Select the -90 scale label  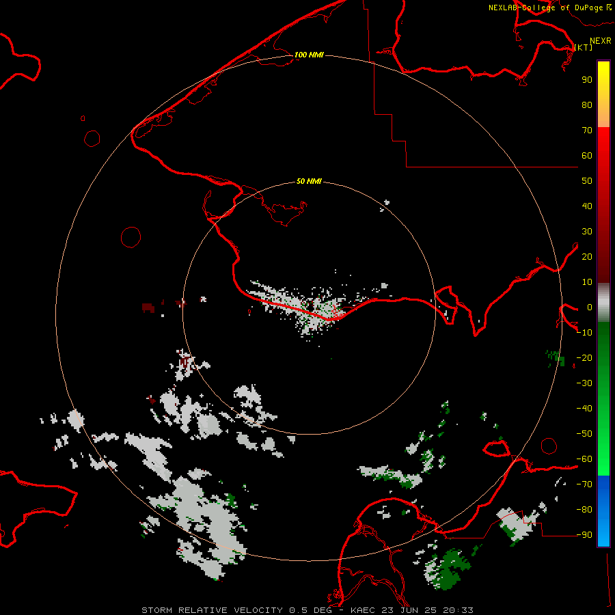click(x=584, y=535)
